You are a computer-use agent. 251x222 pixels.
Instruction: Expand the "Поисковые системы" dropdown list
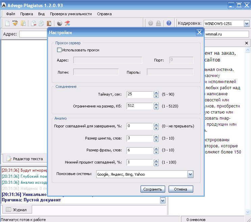pyautogui.click(x=190, y=174)
